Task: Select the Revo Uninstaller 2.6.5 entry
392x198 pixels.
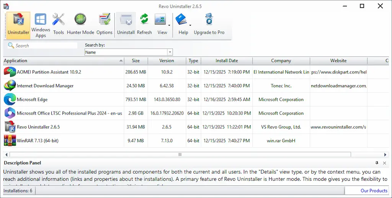Action: coord(38,127)
